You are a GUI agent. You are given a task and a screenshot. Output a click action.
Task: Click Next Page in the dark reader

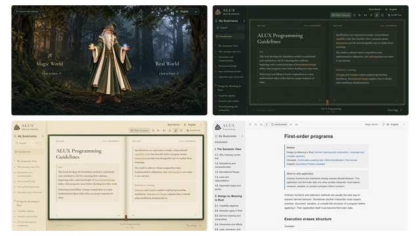[394, 110]
